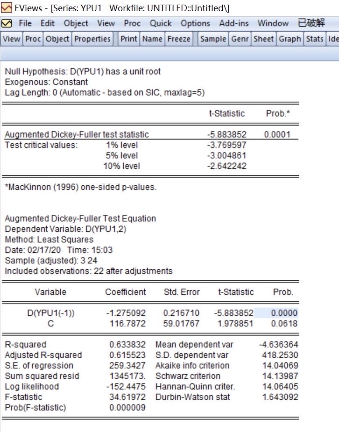Click the Ident button at toolbar edge
339x432 pixels.
click(332, 39)
